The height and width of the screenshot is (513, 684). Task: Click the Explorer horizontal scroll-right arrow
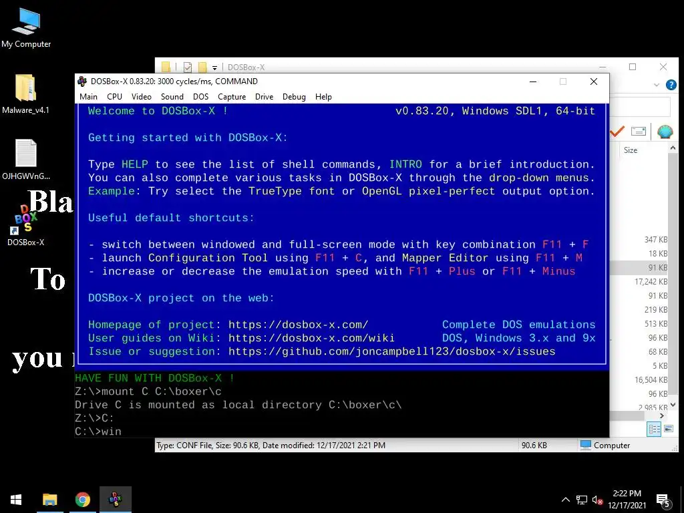coord(662,415)
